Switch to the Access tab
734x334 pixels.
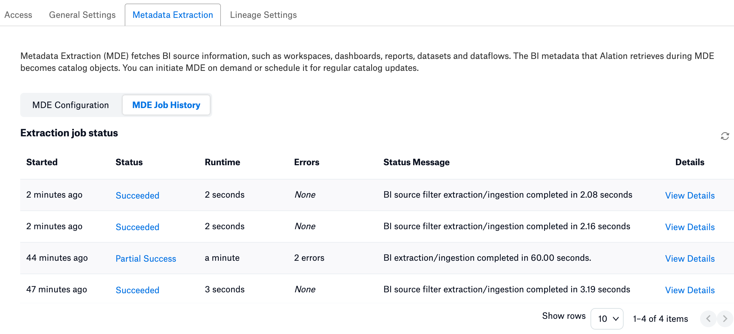[x=18, y=15]
